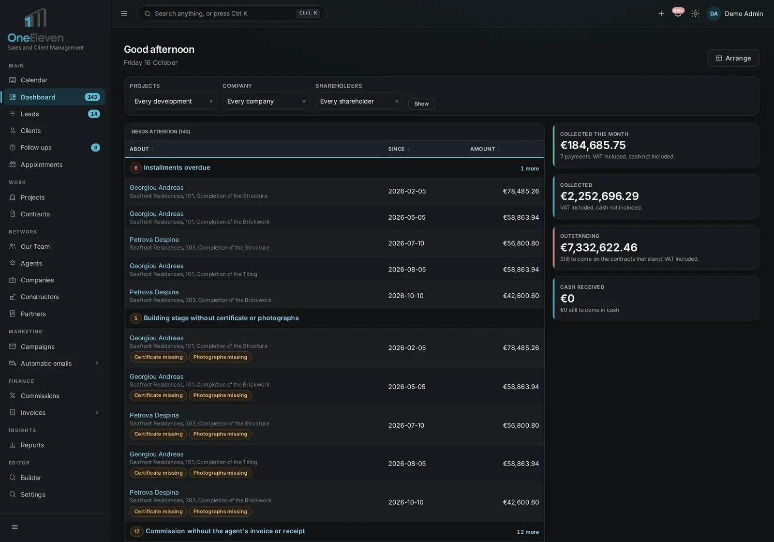This screenshot has height=542, width=774.
Task: Click the Reports chart icon
Action: [x=13, y=445]
